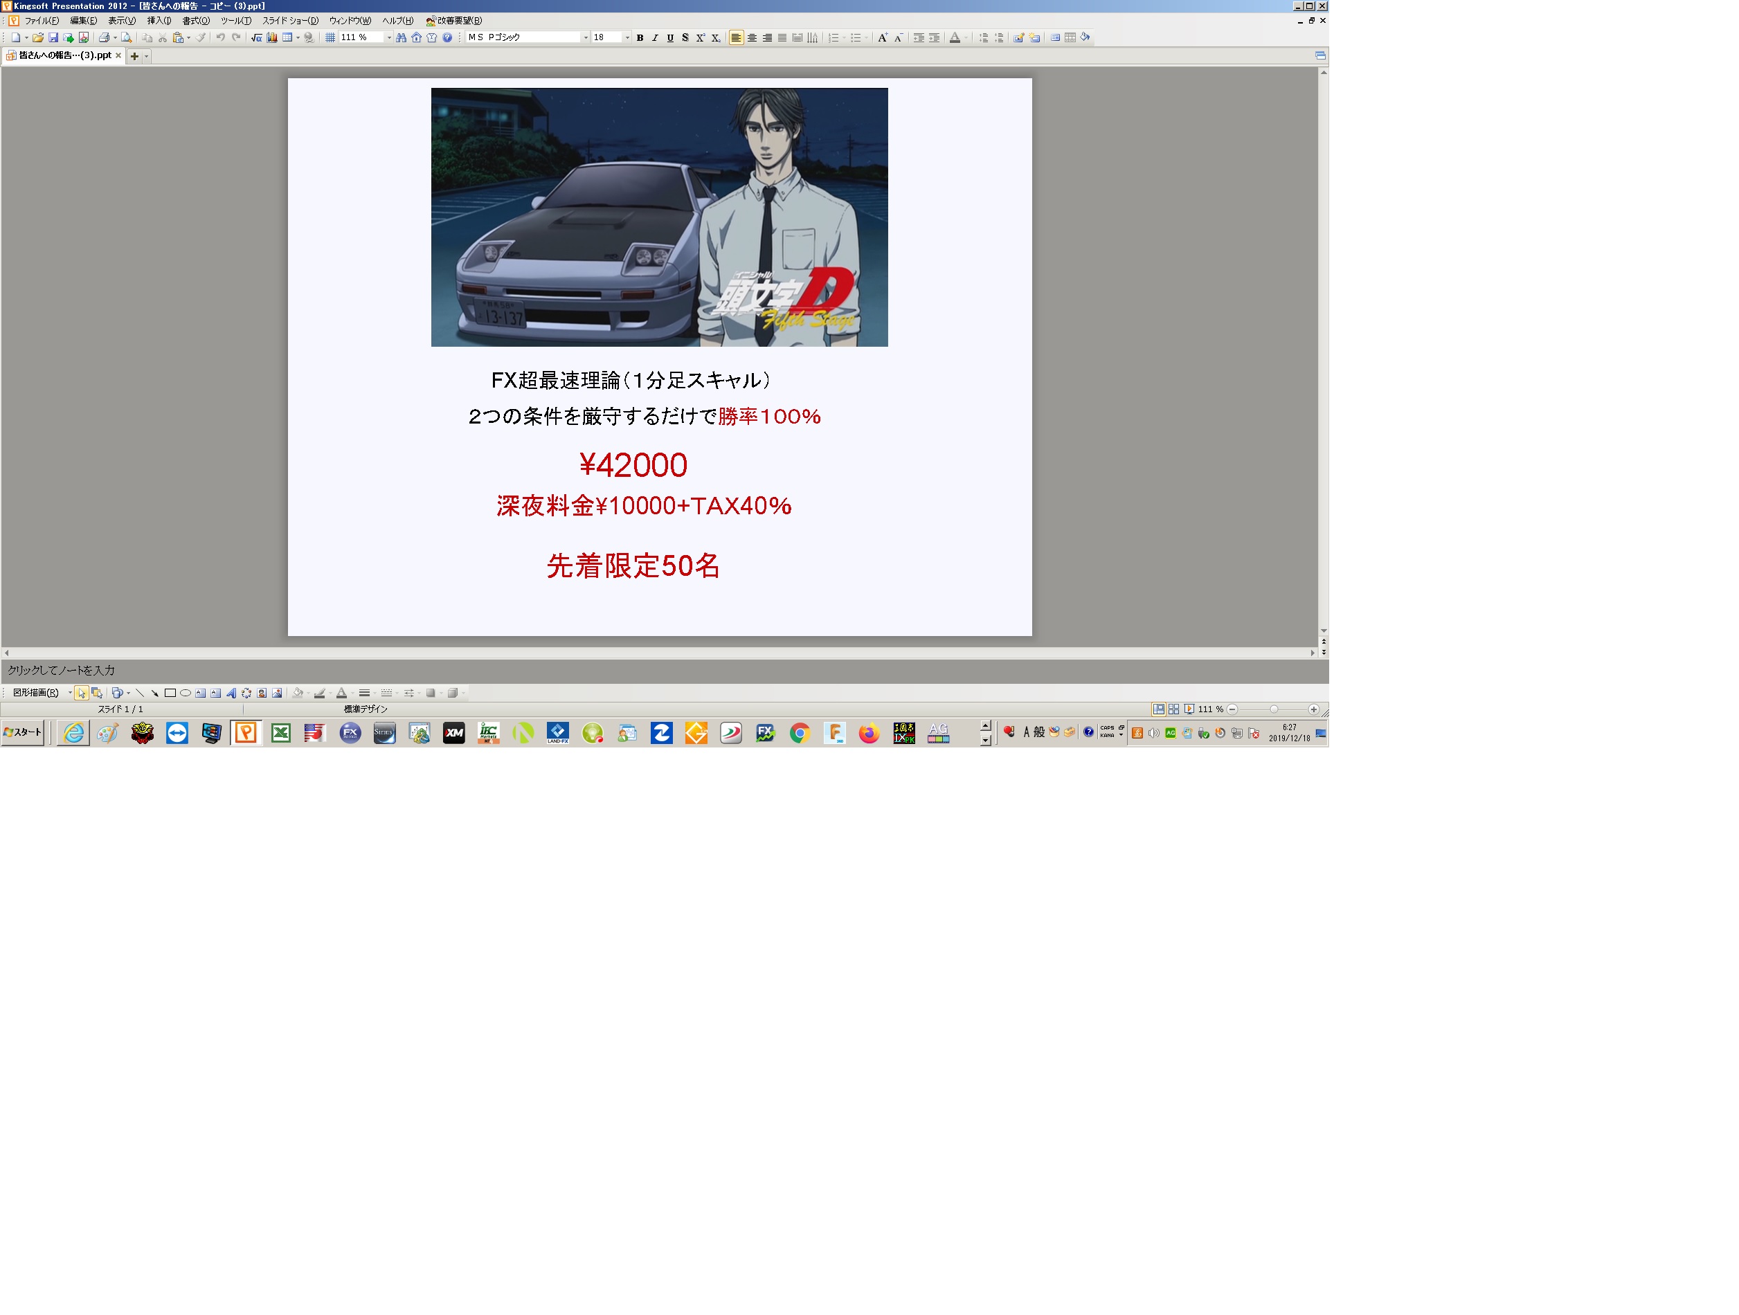Adjust the zoom slider in status bar

coord(1274,710)
